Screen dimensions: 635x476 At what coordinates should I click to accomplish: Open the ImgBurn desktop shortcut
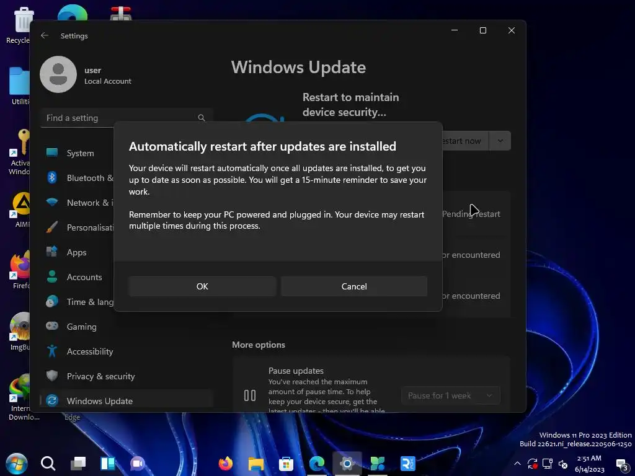(x=20, y=331)
